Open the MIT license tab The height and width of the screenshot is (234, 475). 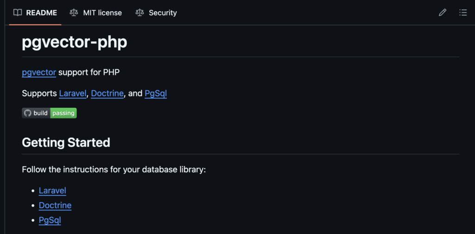click(x=102, y=13)
